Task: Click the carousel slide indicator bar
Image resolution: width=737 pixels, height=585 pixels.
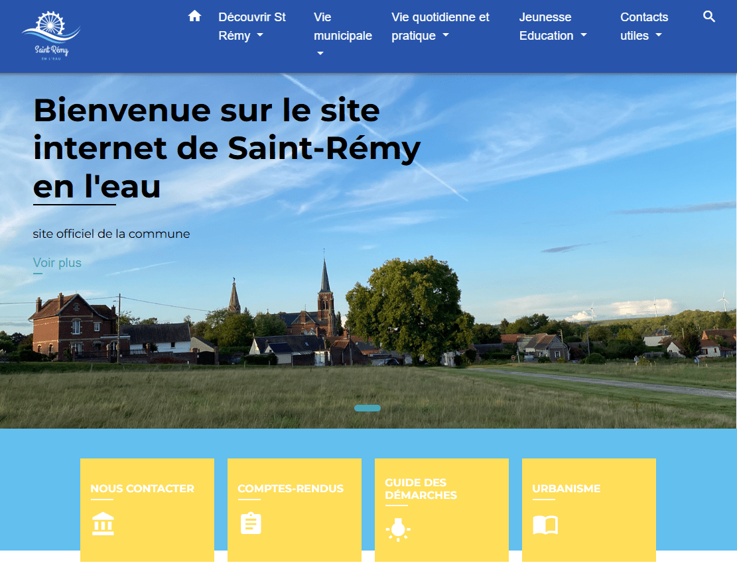Action: (368, 408)
